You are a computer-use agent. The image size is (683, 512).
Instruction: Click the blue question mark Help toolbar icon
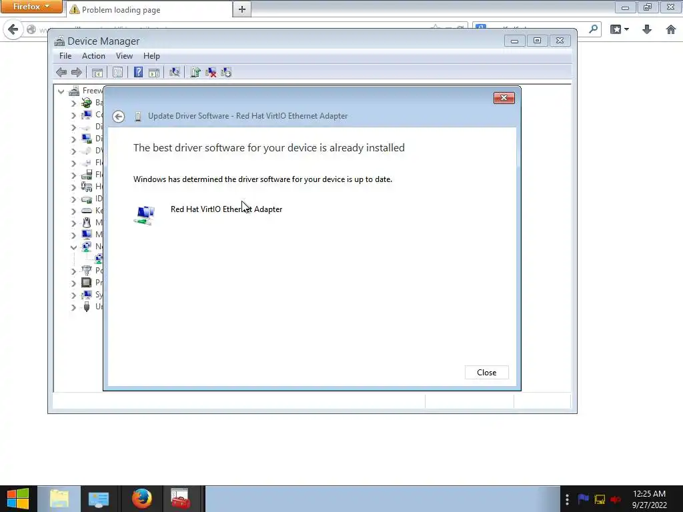138,72
